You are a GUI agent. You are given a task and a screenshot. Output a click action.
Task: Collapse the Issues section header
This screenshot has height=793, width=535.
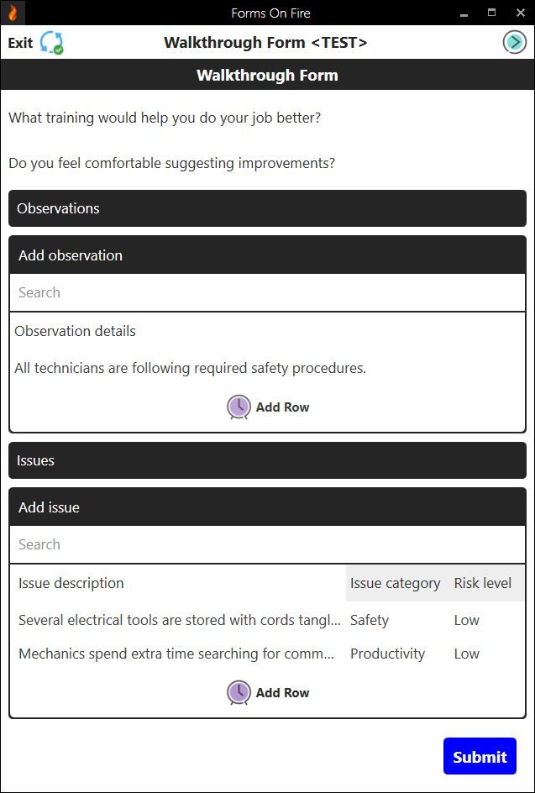[267, 460]
